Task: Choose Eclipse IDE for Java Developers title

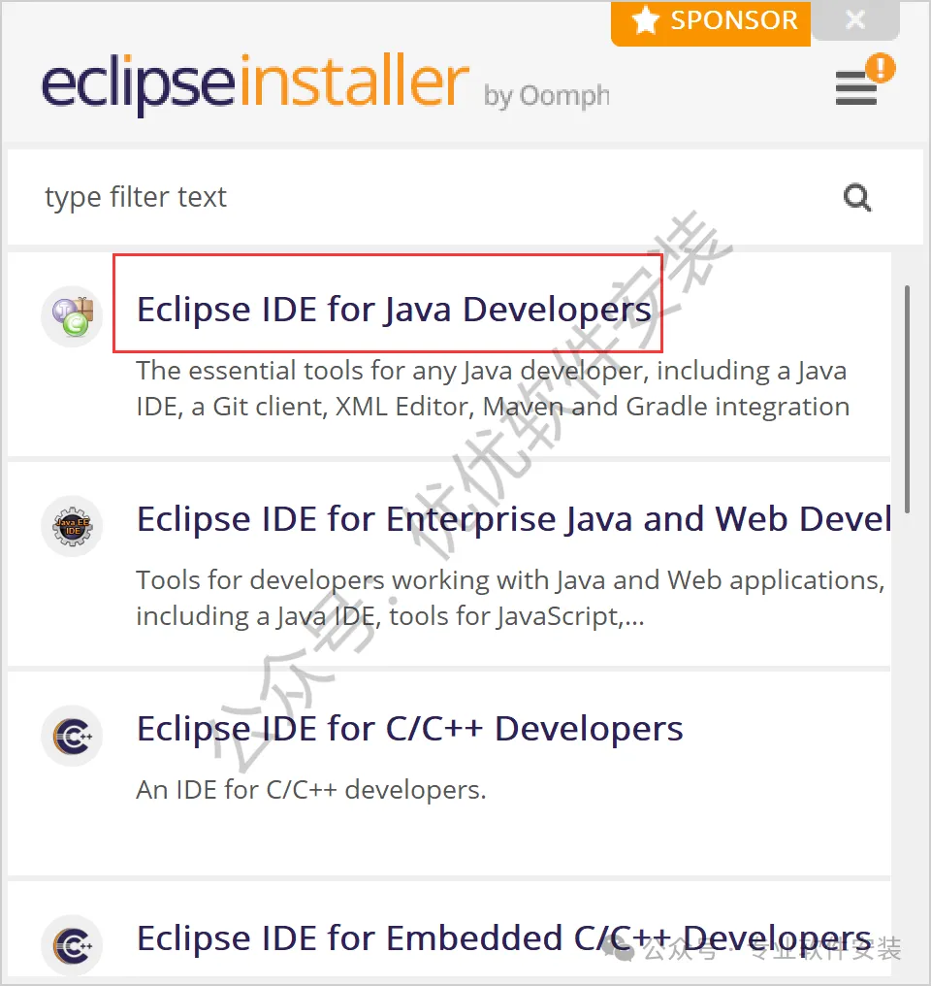Action: [x=394, y=310]
